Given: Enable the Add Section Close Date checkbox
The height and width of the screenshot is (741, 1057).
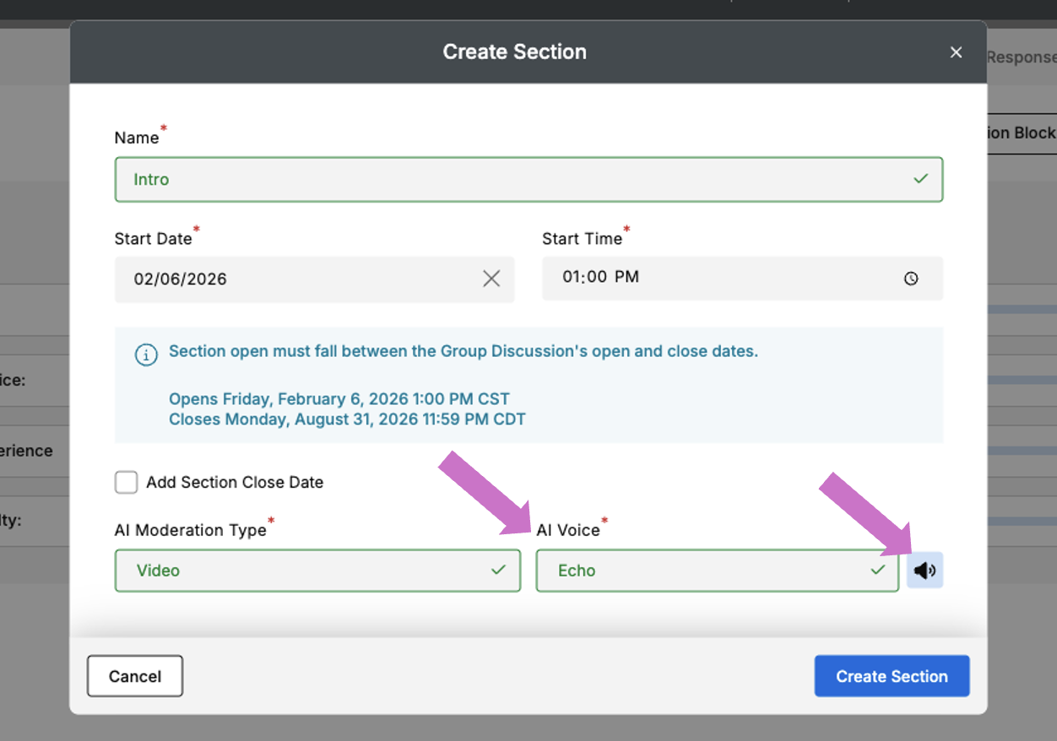Looking at the screenshot, I should click(126, 482).
